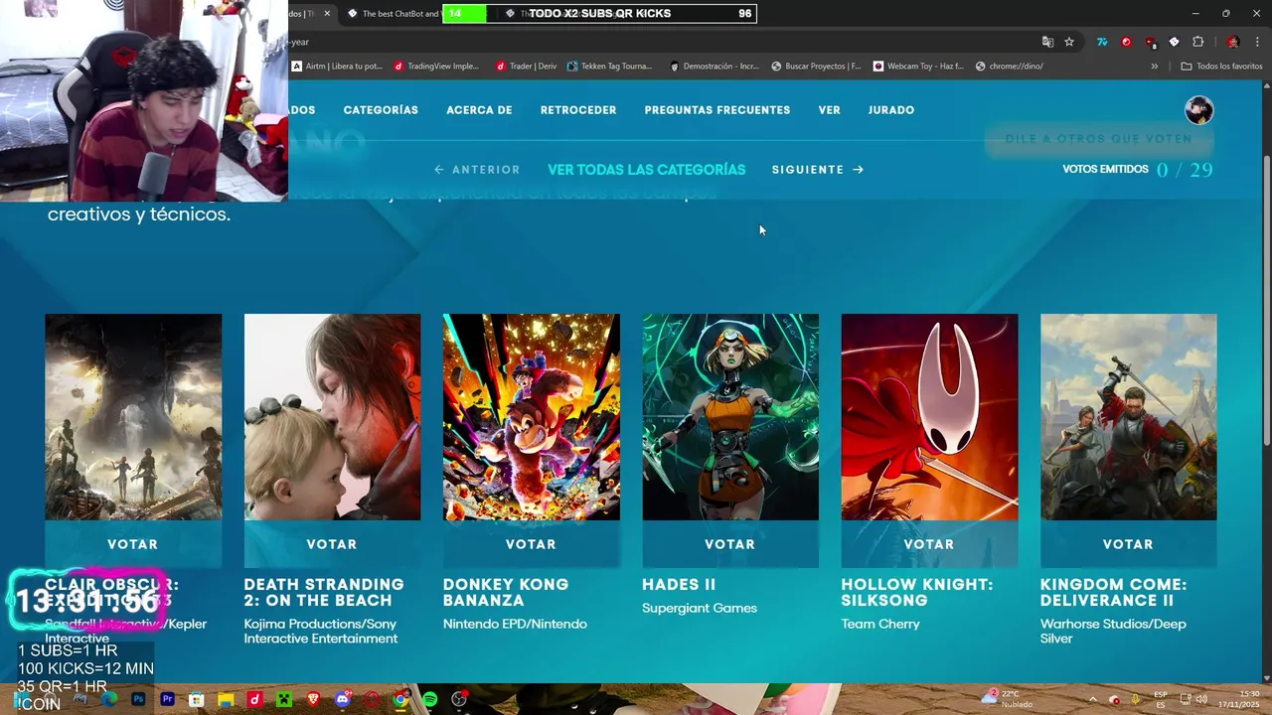Open the TradingView bookmark
This screenshot has width=1272, height=715.
[436, 67]
